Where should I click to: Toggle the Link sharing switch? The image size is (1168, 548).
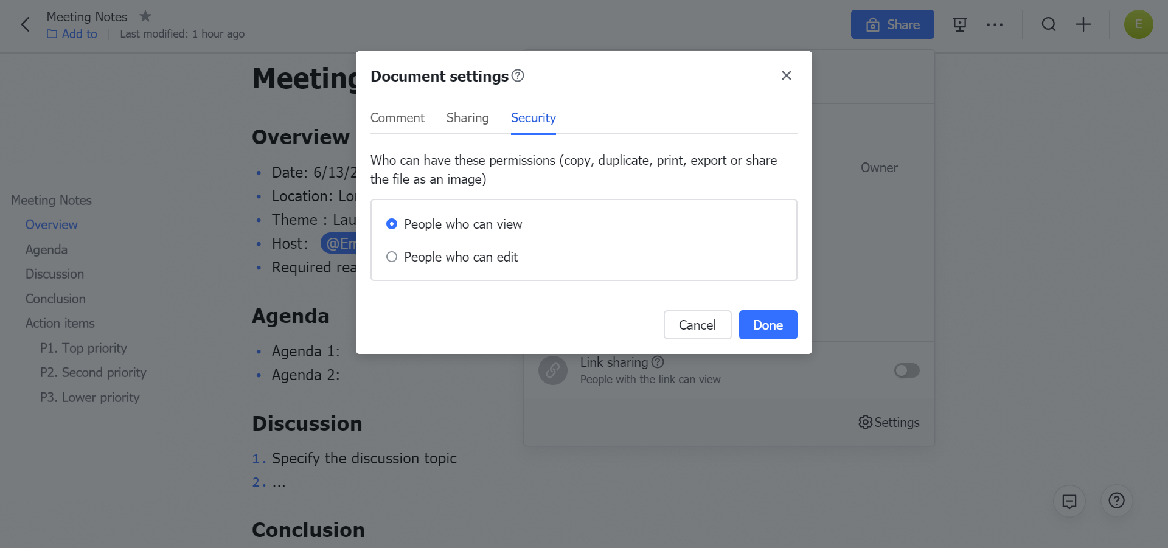coord(906,370)
